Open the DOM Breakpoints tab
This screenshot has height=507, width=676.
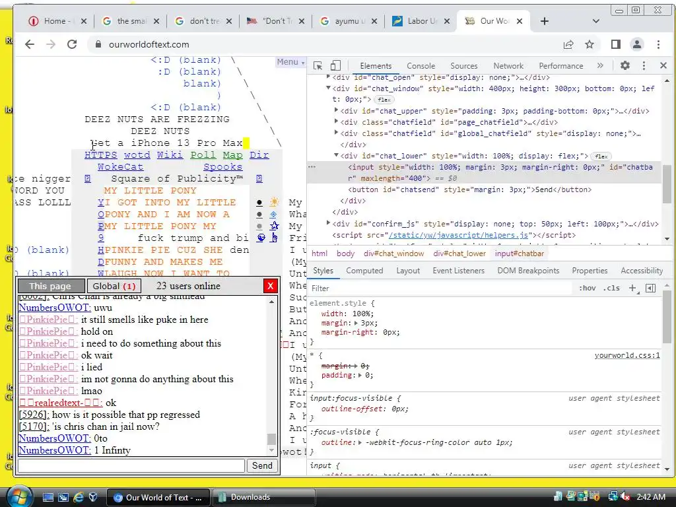click(x=528, y=271)
